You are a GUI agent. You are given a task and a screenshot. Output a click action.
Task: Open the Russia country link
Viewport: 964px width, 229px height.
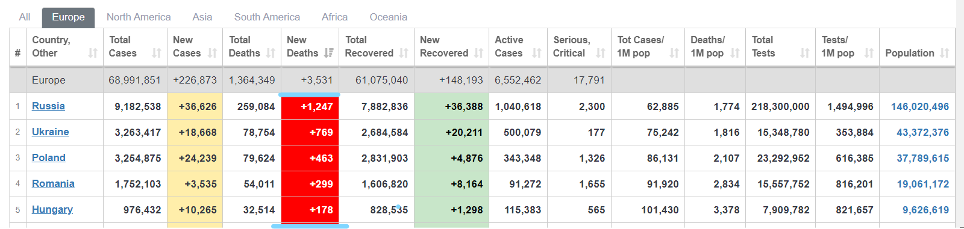[48, 106]
